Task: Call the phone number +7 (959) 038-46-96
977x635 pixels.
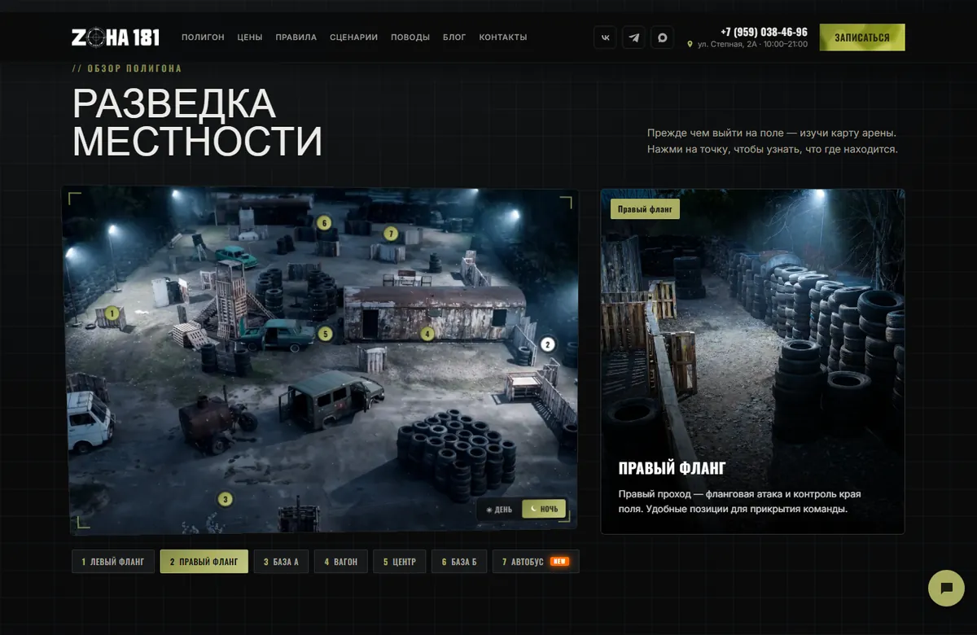Action: [764, 32]
